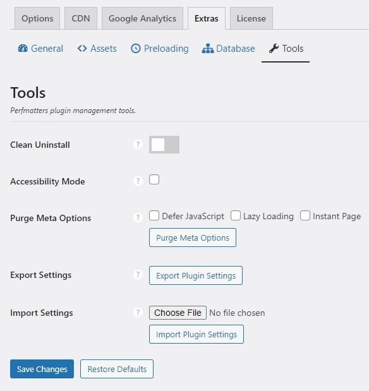Screen dimensions: 369x391
Task: Click the Accessibility Mode label
Action: [x=47, y=181]
